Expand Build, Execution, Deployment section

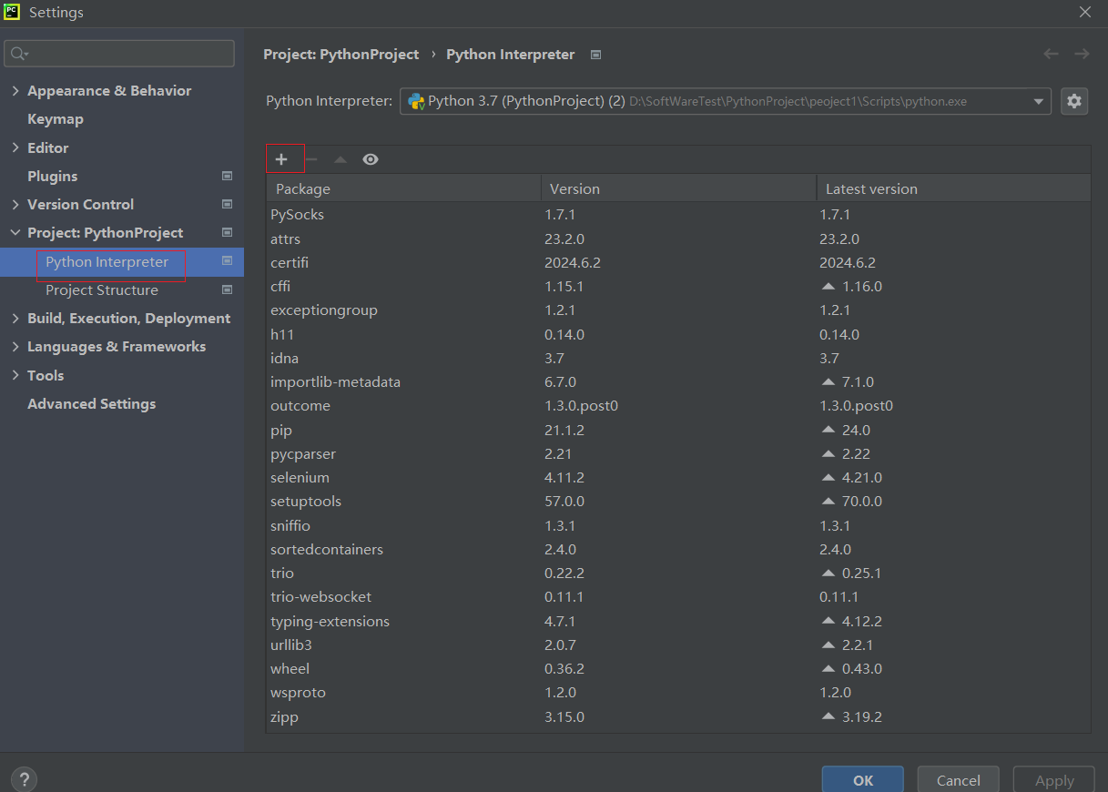tap(15, 318)
